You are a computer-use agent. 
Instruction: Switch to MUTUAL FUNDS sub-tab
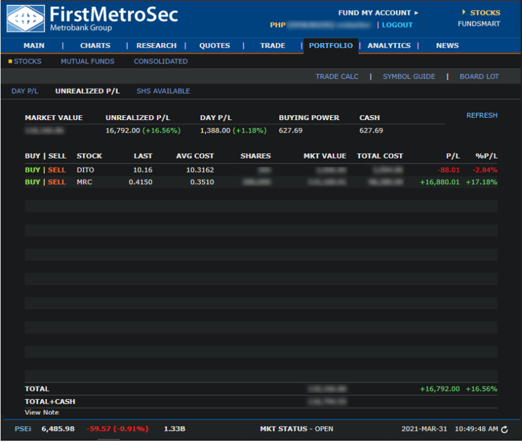pos(88,61)
